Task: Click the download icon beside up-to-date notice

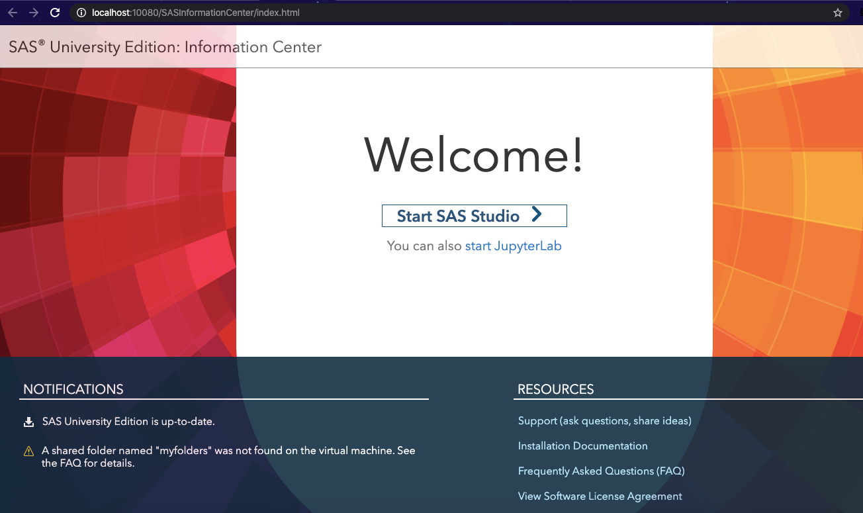Action: (x=28, y=422)
